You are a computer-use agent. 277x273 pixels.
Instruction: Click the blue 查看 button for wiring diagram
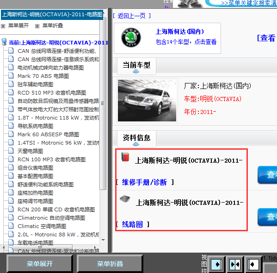(x=267, y=217)
